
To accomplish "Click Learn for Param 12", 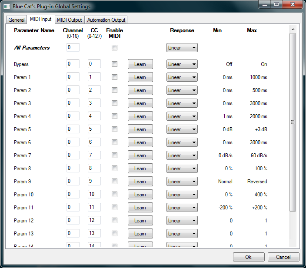I will [x=140, y=221].
